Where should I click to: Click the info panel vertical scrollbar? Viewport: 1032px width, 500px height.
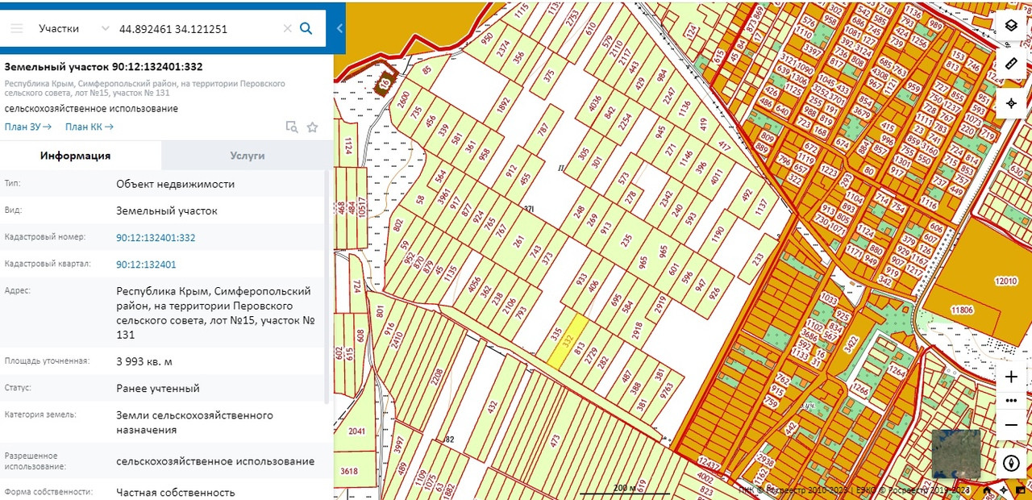click(327, 286)
